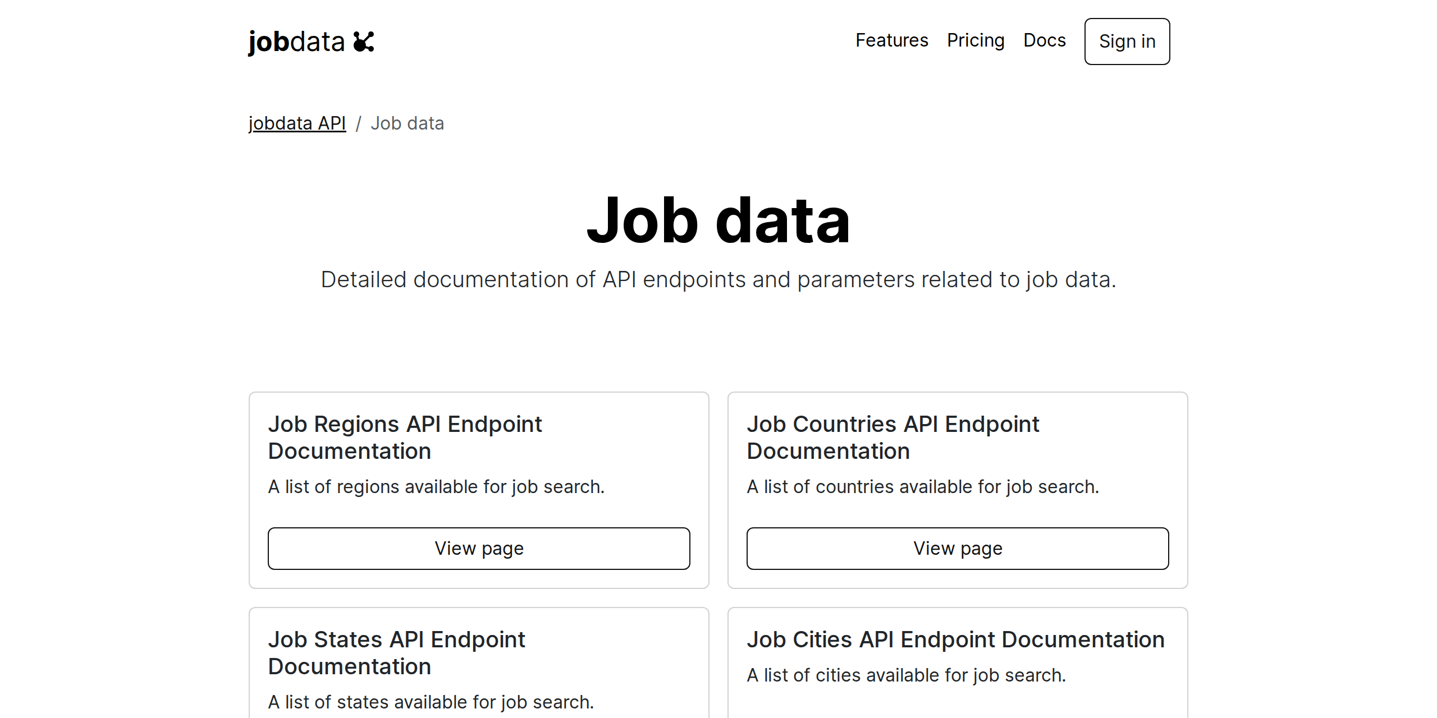Open the jobdata homepage via the logo
1437x718 pixels.
297,41
